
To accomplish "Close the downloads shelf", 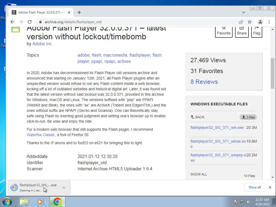I will pyautogui.click(x=270, y=187).
